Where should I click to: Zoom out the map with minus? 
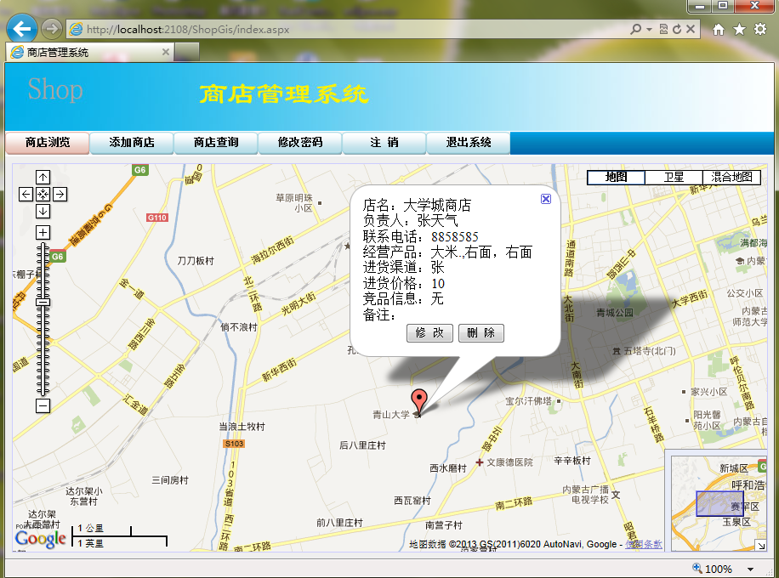[x=43, y=405]
